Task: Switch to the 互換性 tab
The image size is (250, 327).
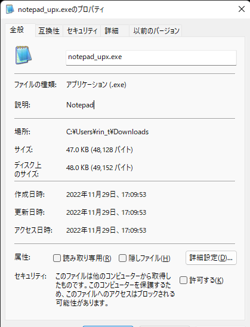Action: (49, 31)
